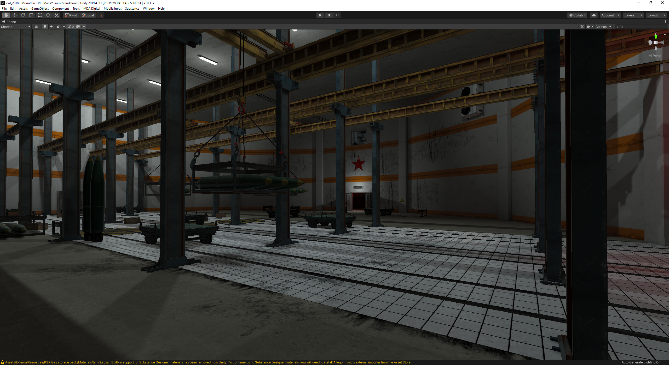Open the Shaded draw mode dropdown
The width and height of the screenshot is (669, 365).
click(x=16, y=27)
